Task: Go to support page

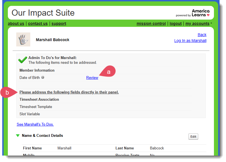Action: [59, 24]
